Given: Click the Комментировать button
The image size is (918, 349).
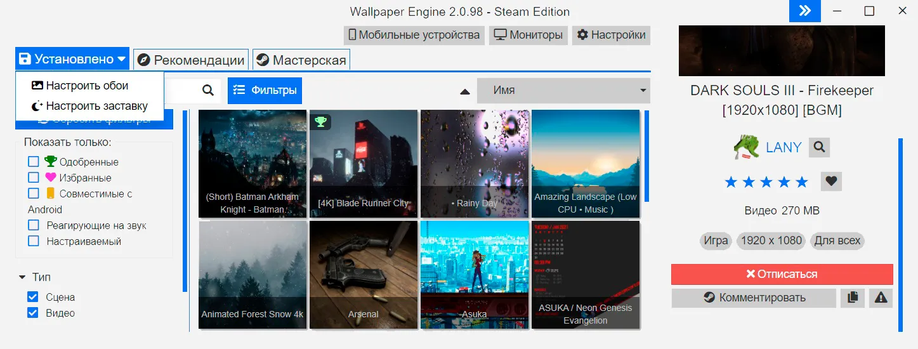Looking at the screenshot, I should (x=754, y=297).
